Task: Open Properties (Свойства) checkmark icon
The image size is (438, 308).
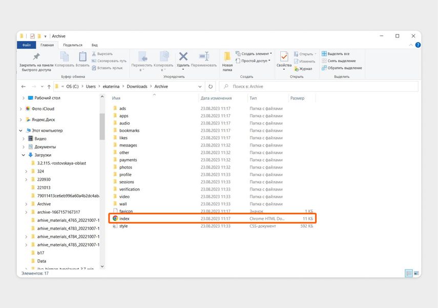Action: point(284,57)
